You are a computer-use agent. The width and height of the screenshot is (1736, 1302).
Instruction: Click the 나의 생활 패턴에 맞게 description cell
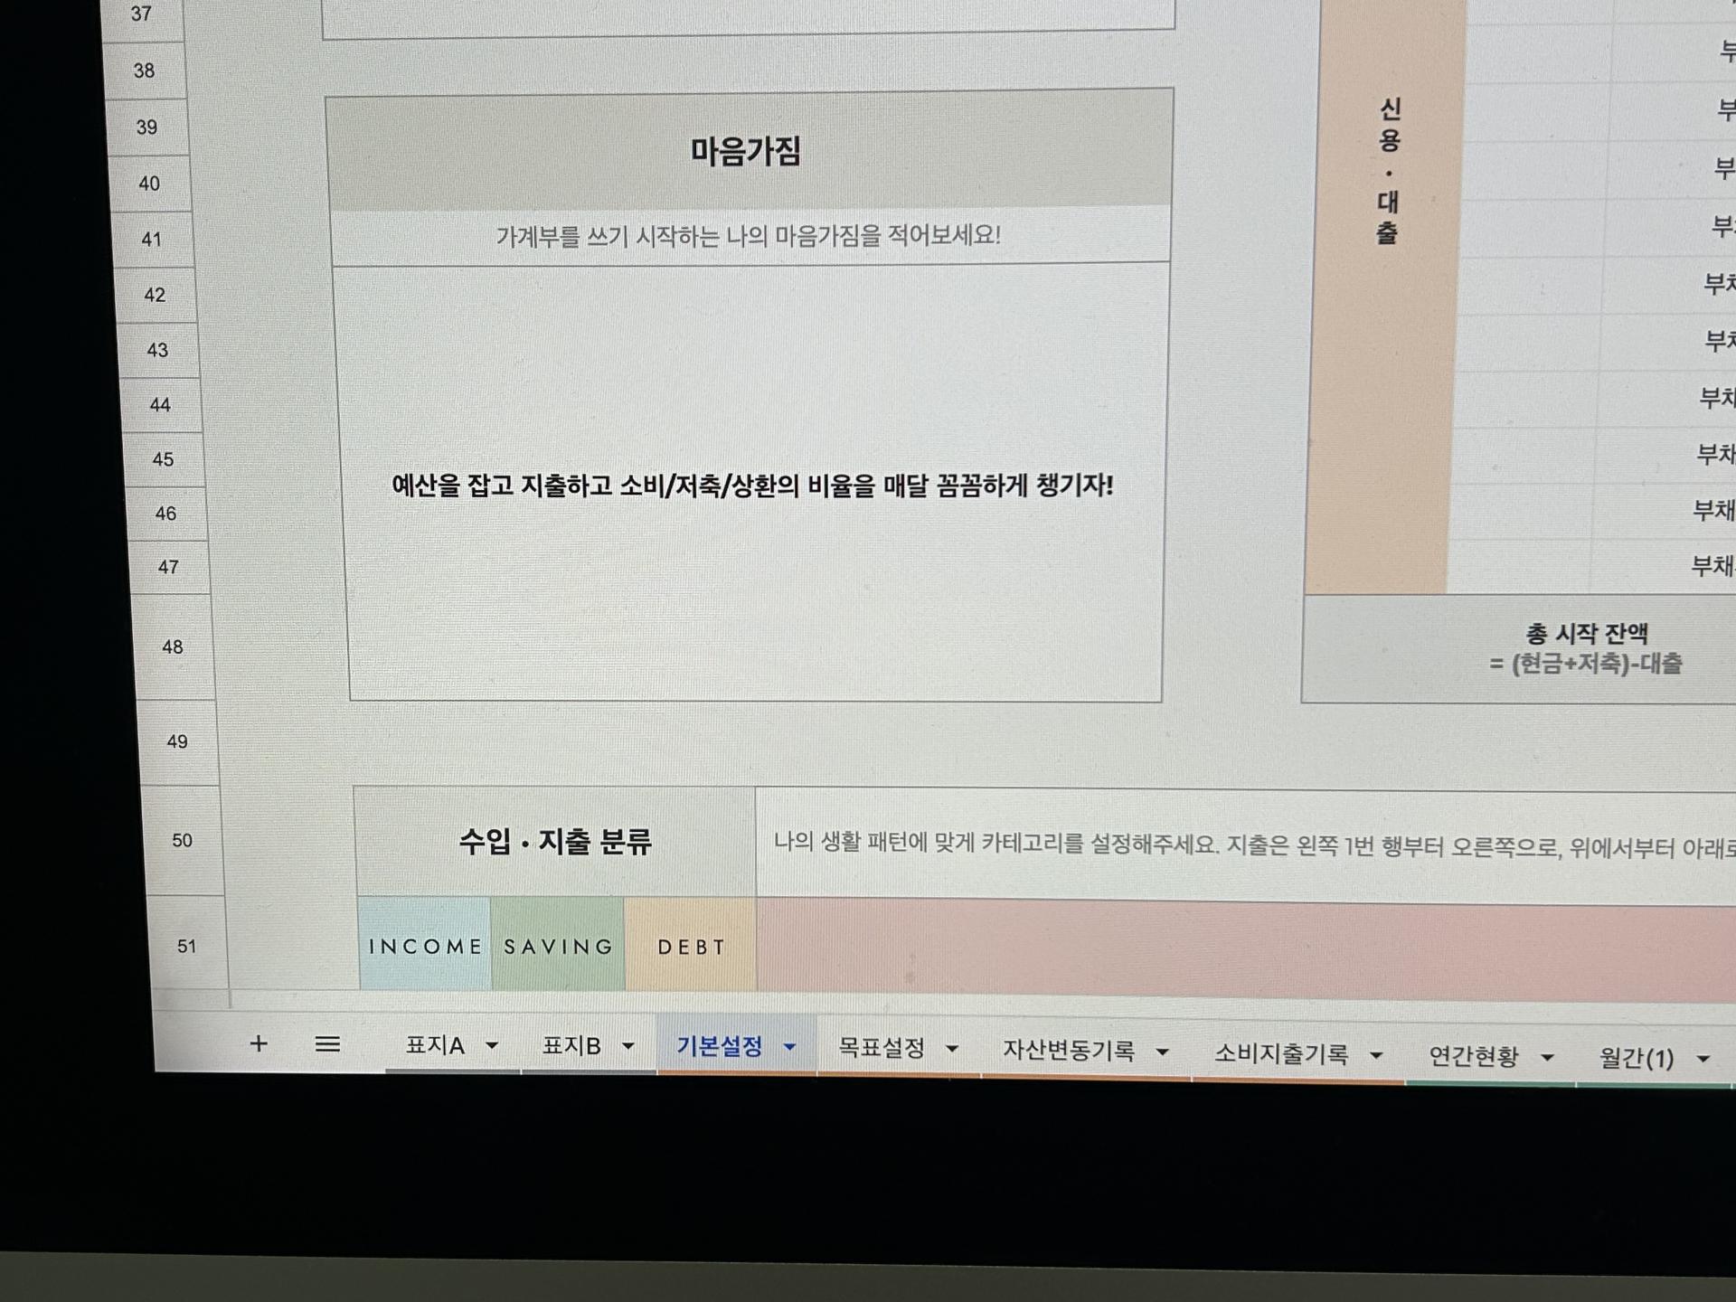click(1245, 845)
